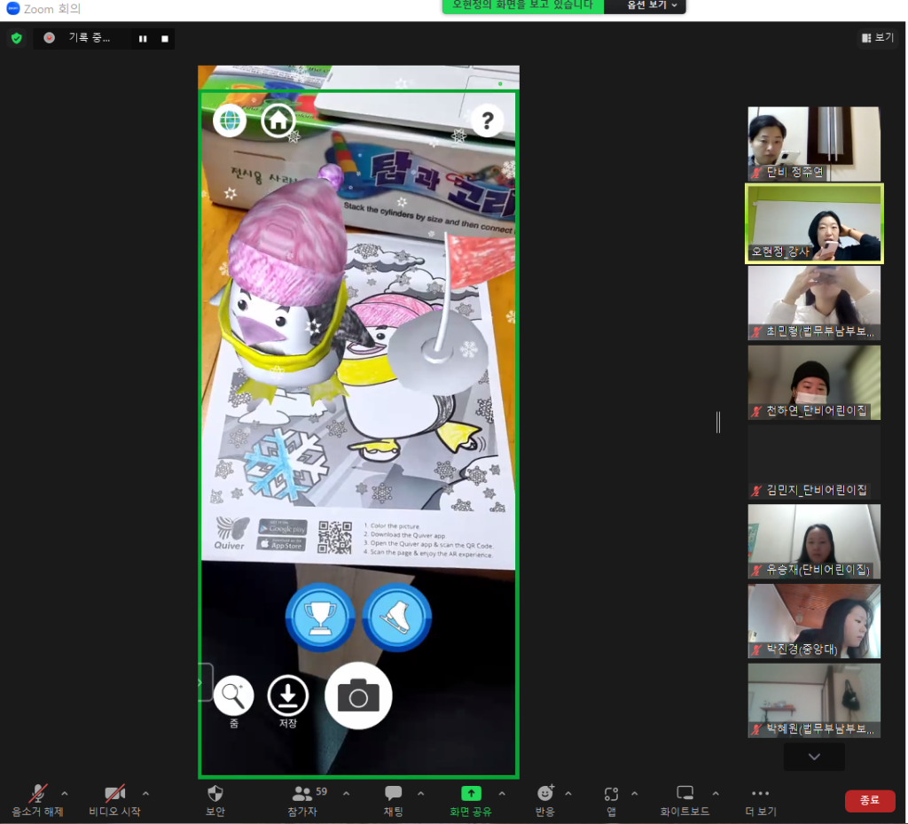Select 박혜원 participant video
Image resolution: width=908 pixels, height=824 pixels.
[814, 701]
